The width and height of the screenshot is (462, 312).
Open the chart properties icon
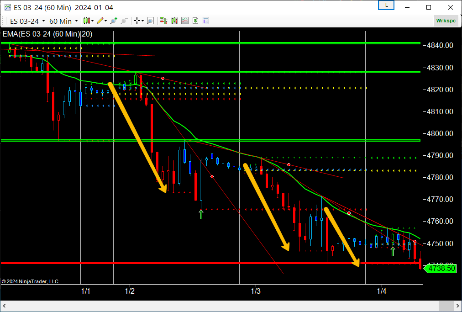206,21
